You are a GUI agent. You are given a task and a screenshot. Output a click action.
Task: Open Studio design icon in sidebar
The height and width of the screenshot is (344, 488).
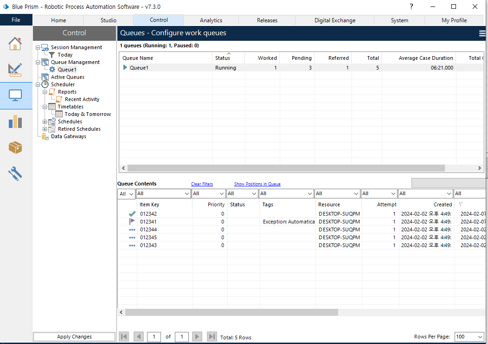click(15, 70)
